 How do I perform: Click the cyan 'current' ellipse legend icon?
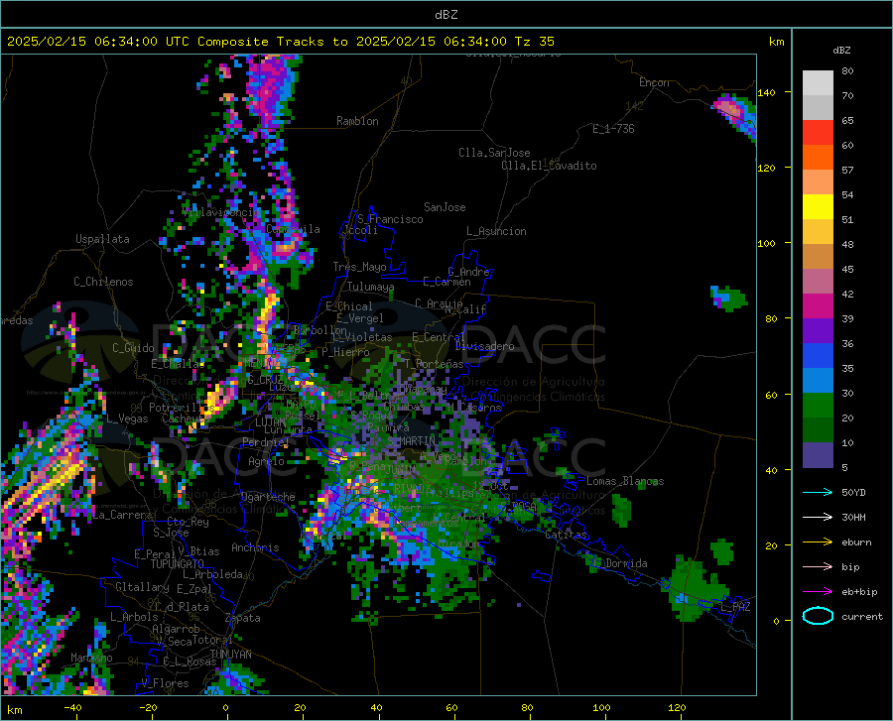click(818, 616)
